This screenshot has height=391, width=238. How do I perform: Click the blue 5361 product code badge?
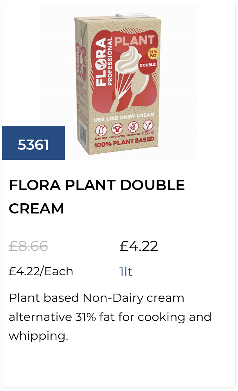[33, 145]
